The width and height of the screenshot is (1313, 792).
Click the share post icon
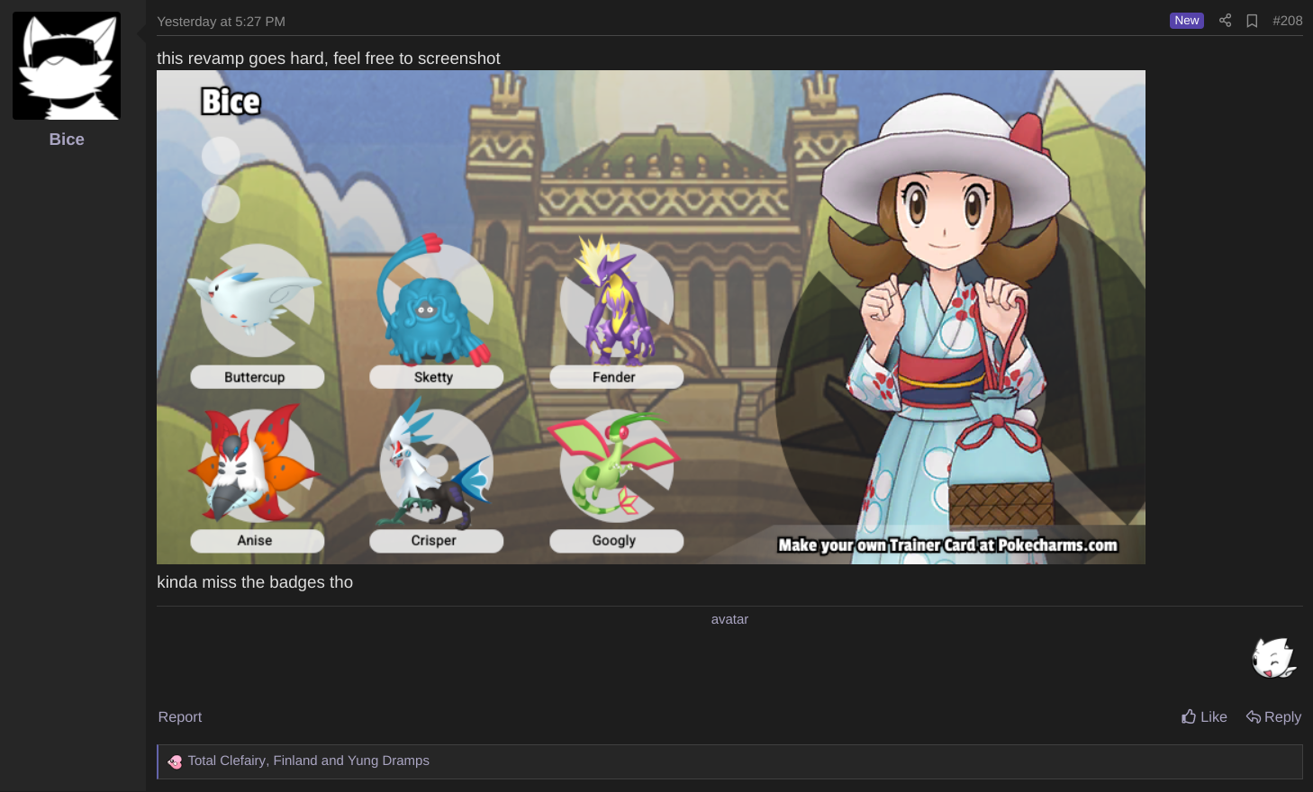[1225, 21]
